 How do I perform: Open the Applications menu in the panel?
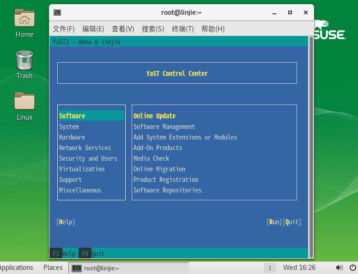[x=16, y=268]
